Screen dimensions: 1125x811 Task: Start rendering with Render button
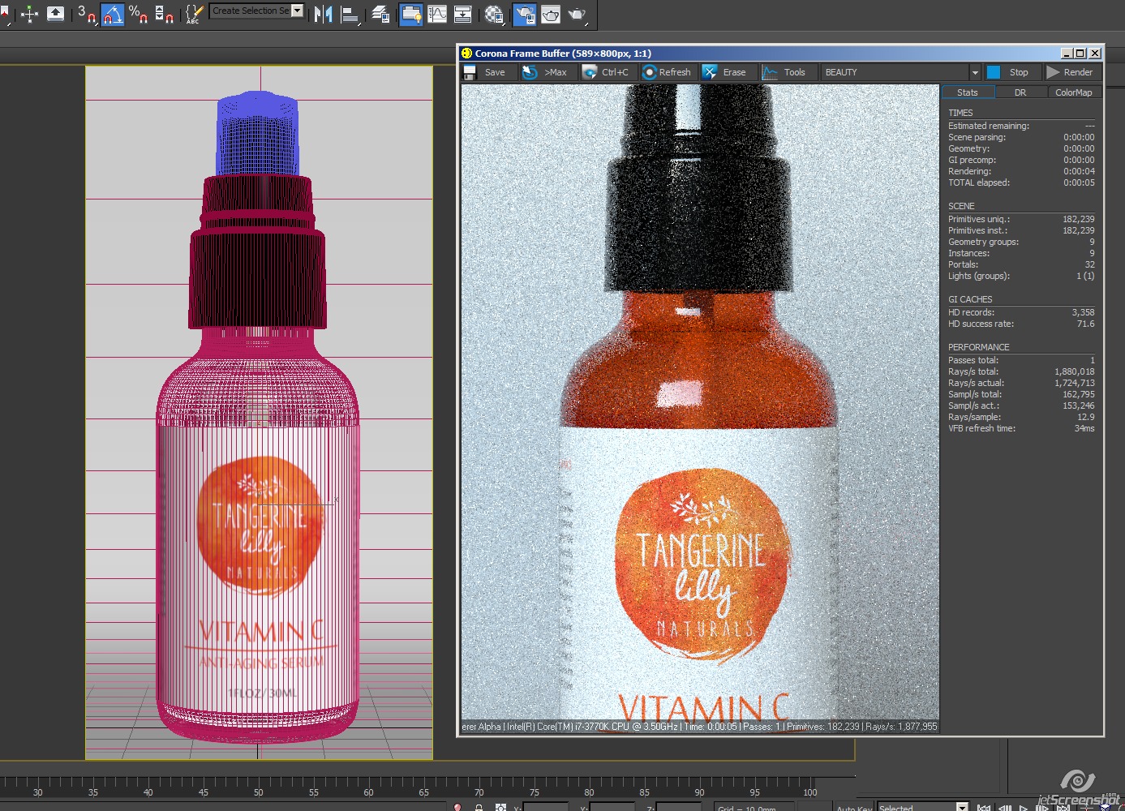[x=1071, y=72]
